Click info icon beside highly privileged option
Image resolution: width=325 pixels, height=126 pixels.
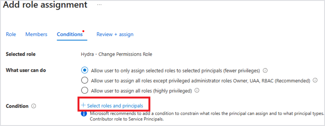(197, 90)
